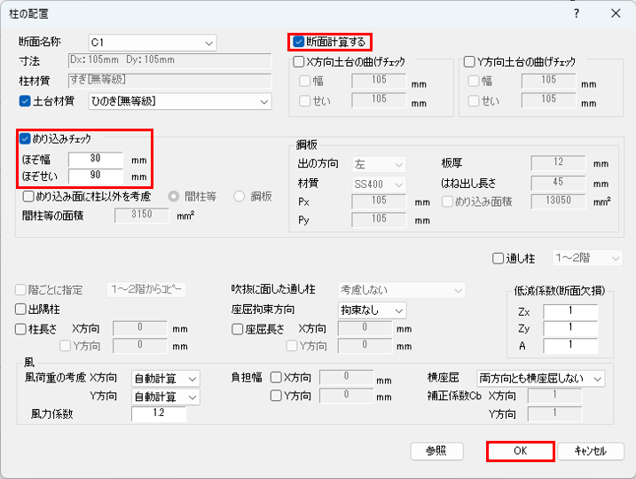Open the 座屈拘束方向 dropdown
The height and width of the screenshot is (479, 636).
(x=372, y=310)
